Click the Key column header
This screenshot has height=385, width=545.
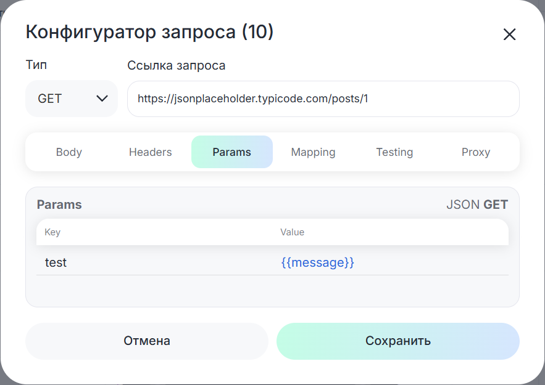pyautogui.click(x=52, y=232)
